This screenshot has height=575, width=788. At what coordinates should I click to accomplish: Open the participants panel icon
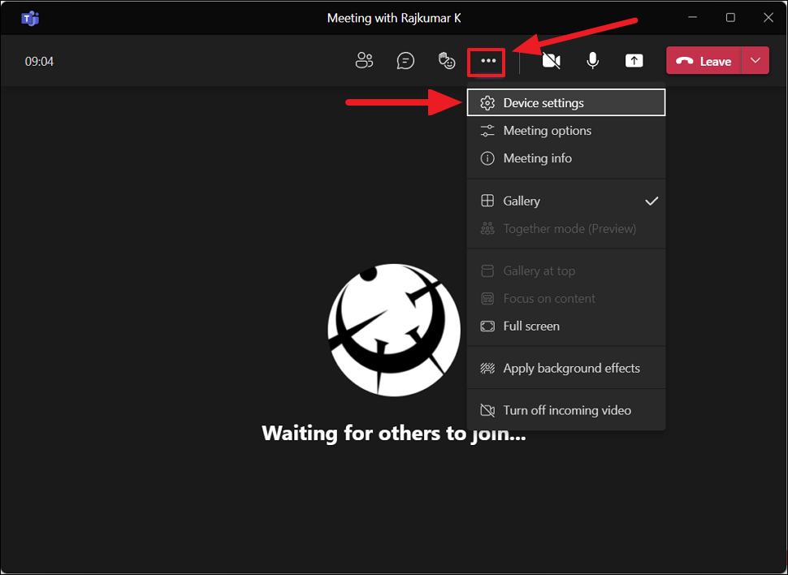(x=365, y=61)
